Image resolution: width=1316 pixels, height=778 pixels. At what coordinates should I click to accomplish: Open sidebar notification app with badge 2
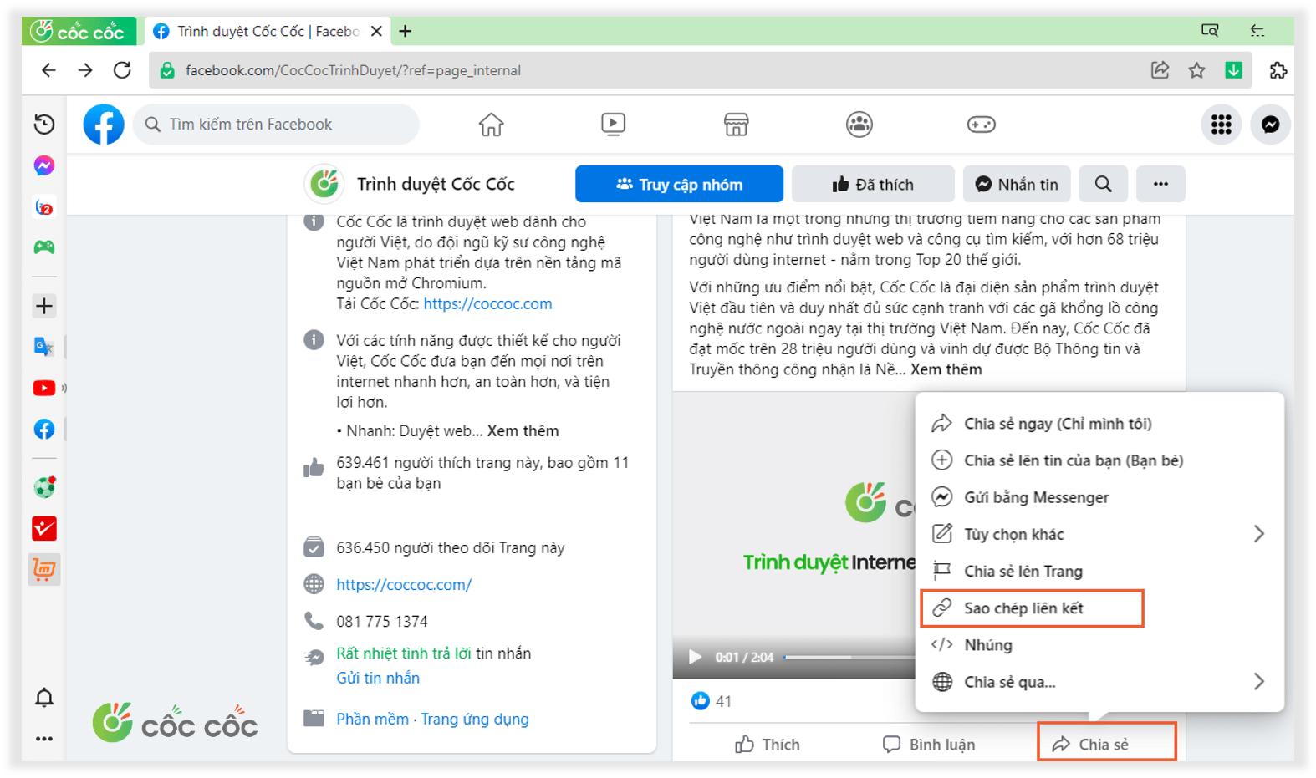pos(44,206)
